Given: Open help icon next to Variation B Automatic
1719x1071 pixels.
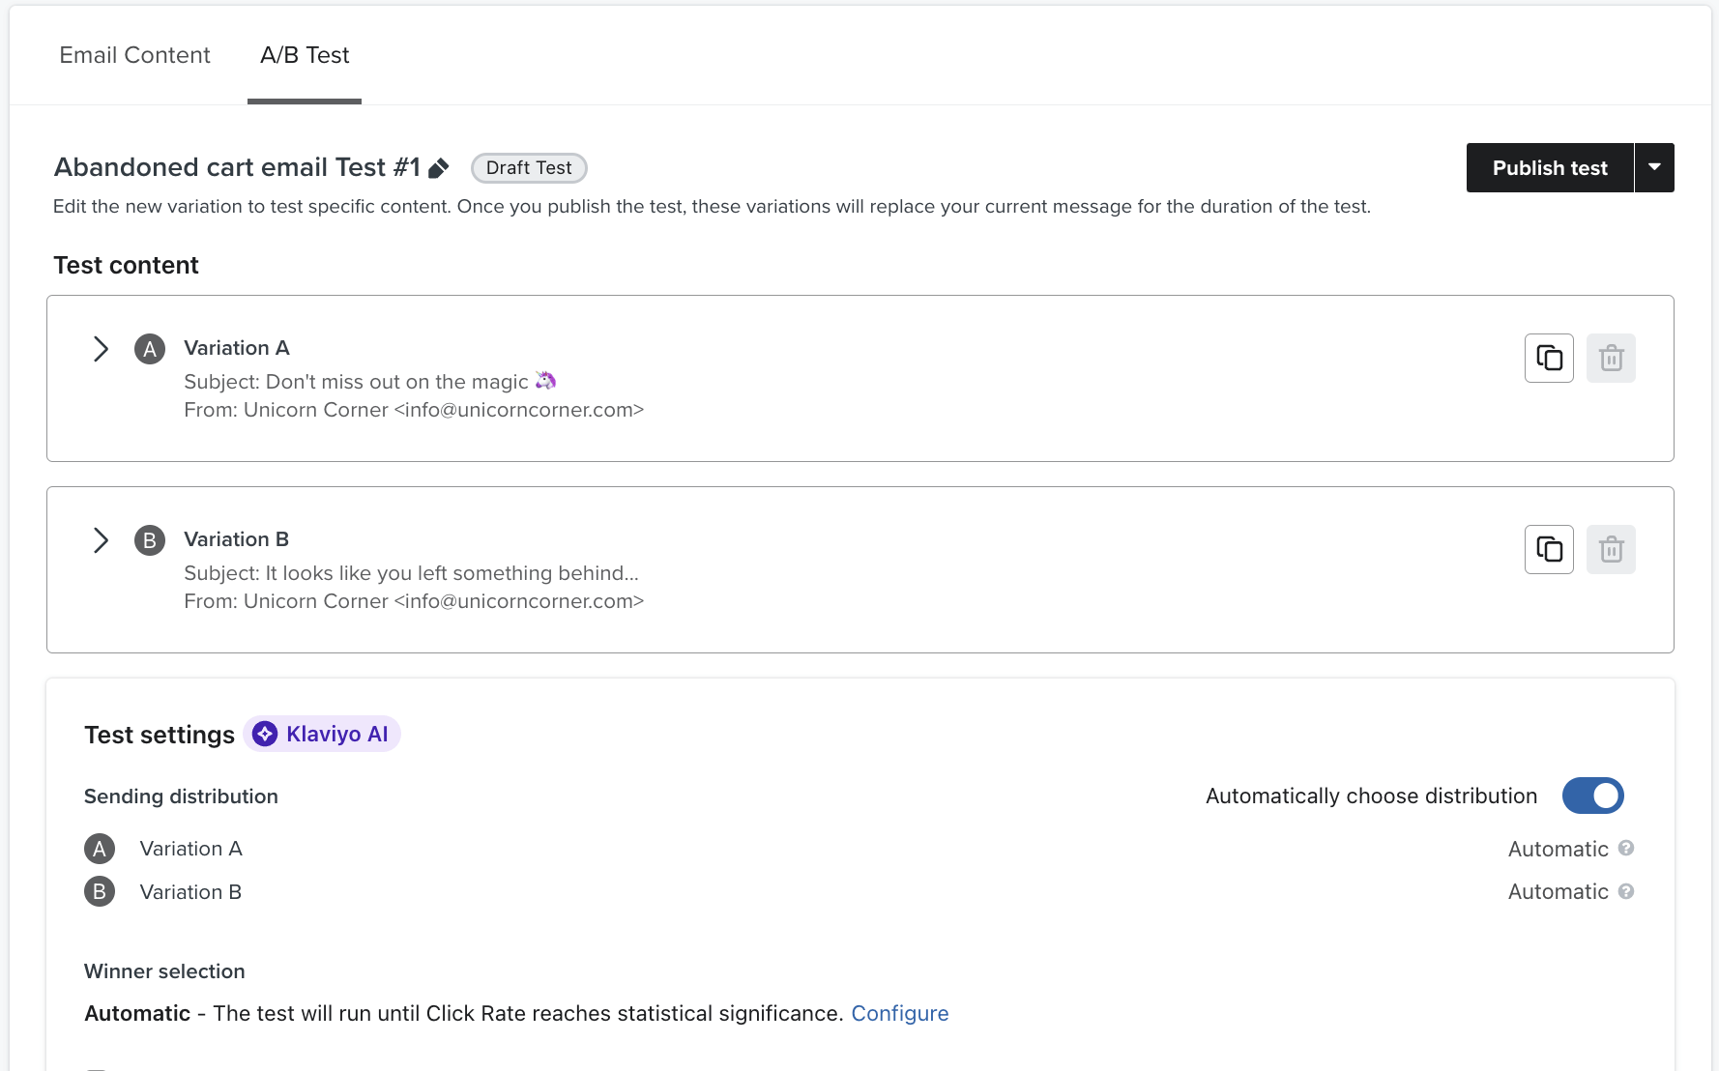Looking at the screenshot, I should 1626,891.
